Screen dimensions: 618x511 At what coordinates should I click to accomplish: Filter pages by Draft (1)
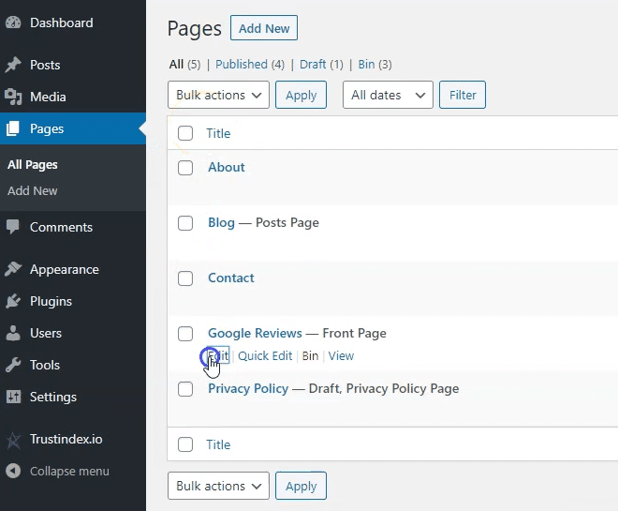tap(321, 64)
